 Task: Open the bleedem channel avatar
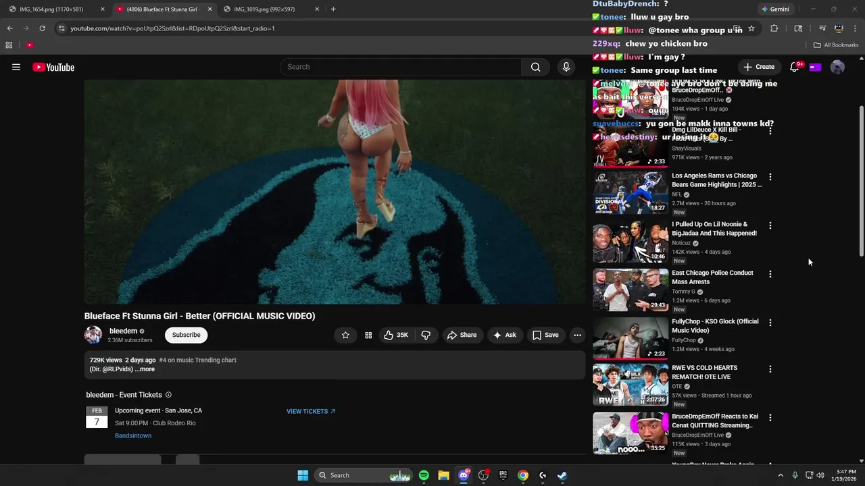pos(93,335)
